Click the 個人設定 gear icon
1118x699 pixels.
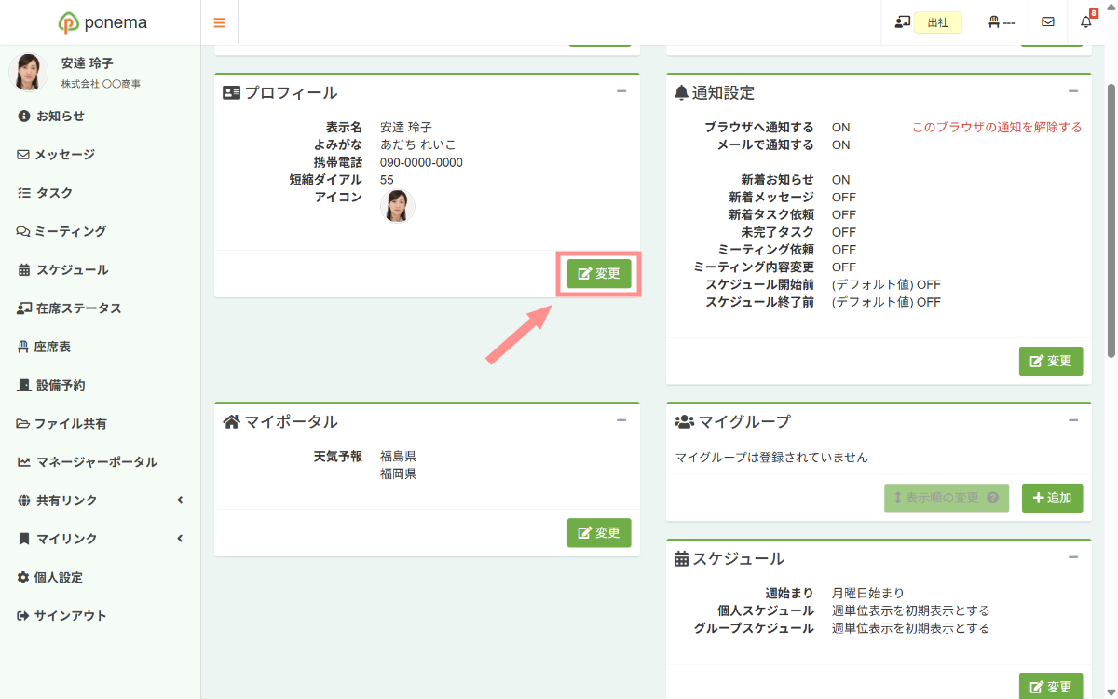(x=23, y=578)
